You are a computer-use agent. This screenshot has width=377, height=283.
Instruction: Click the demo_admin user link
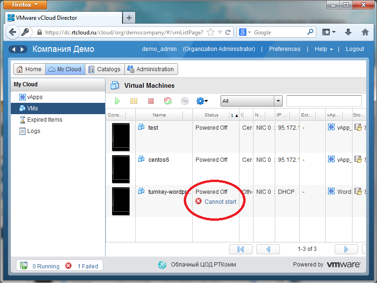tap(159, 49)
